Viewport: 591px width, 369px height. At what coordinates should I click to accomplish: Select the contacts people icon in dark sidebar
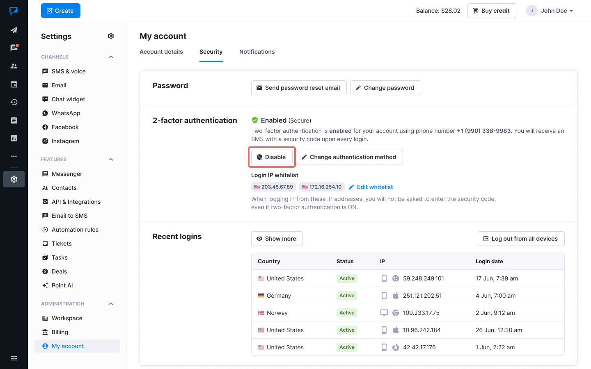coord(14,66)
